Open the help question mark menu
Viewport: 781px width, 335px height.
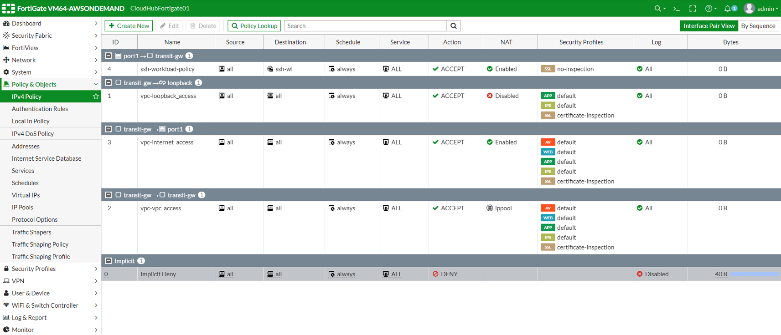pos(710,9)
